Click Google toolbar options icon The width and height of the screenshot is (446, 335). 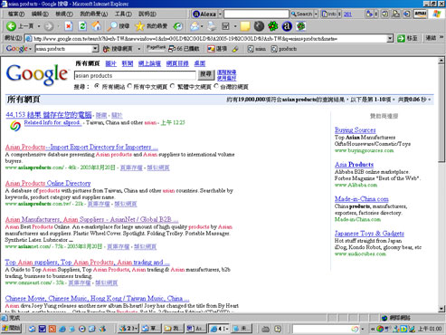click(217, 49)
